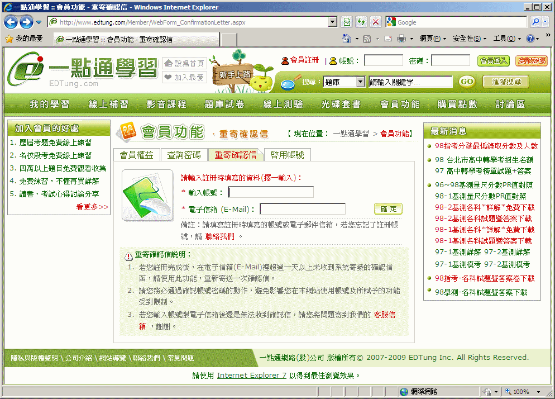Click the browser Back arrow button
Screen dimensions: 555x399
(x=11, y=22)
